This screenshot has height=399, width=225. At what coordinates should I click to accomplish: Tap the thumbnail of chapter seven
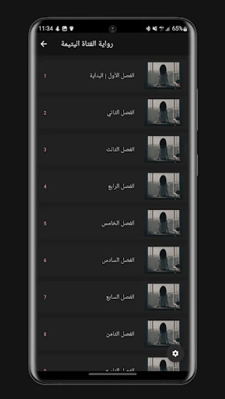pyautogui.click(x=163, y=297)
